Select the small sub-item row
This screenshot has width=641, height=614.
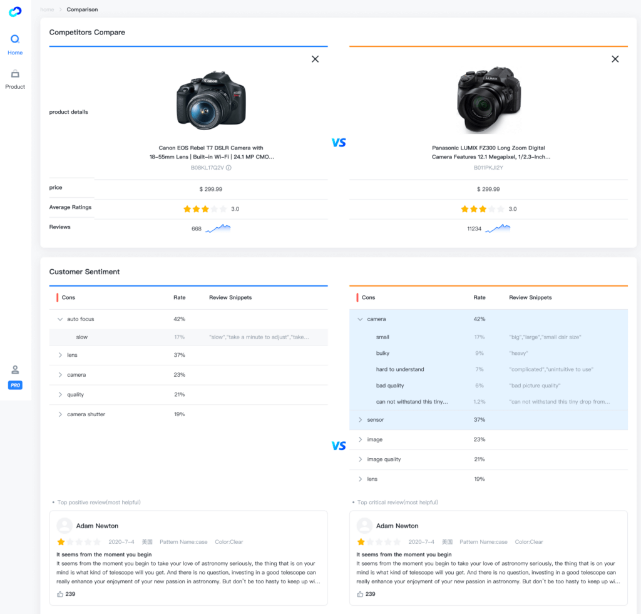coord(488,337)
